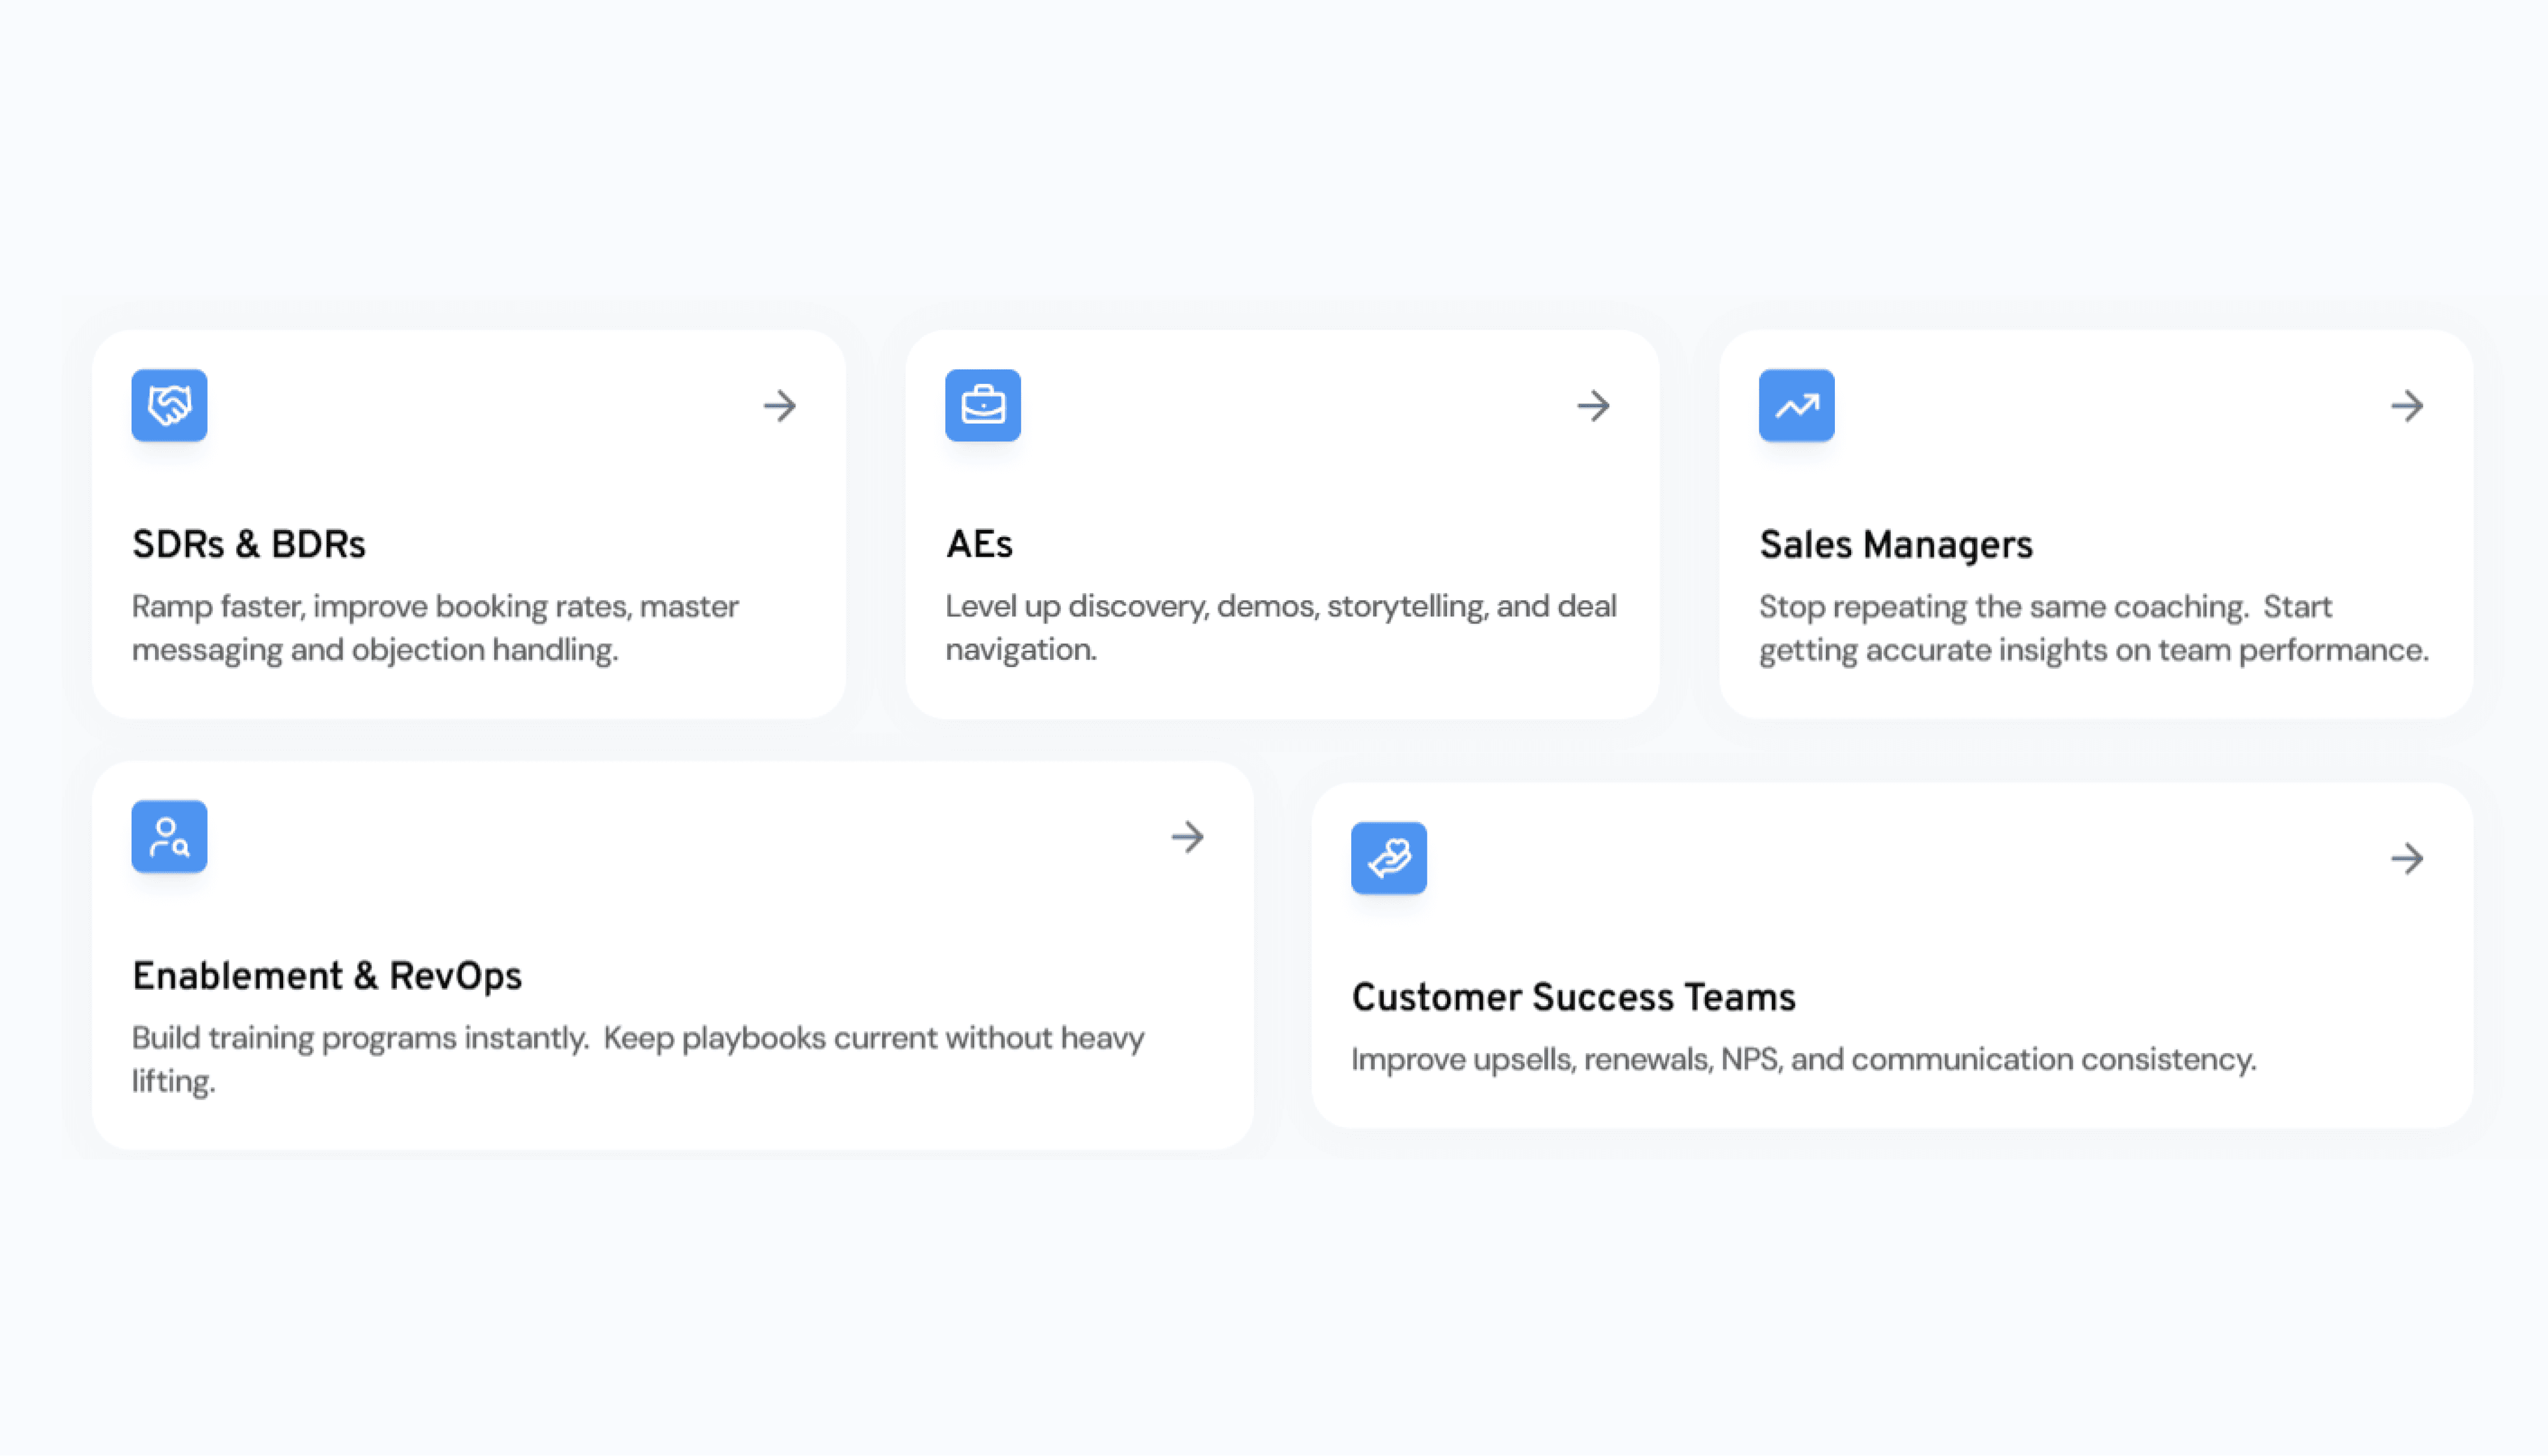Viewport: 2548px width, 1456px height.
Task: Click the 'Level up discovery, demos' description
Action: coord(1280,628)
